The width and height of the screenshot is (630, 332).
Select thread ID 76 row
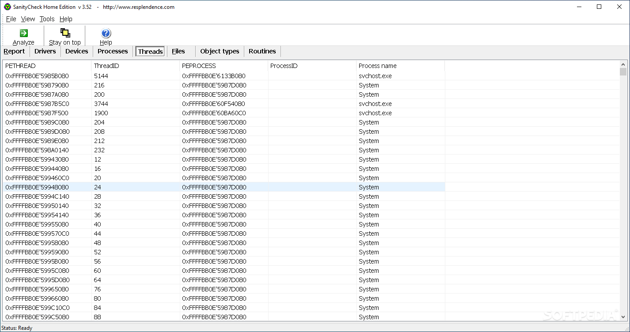224,289
